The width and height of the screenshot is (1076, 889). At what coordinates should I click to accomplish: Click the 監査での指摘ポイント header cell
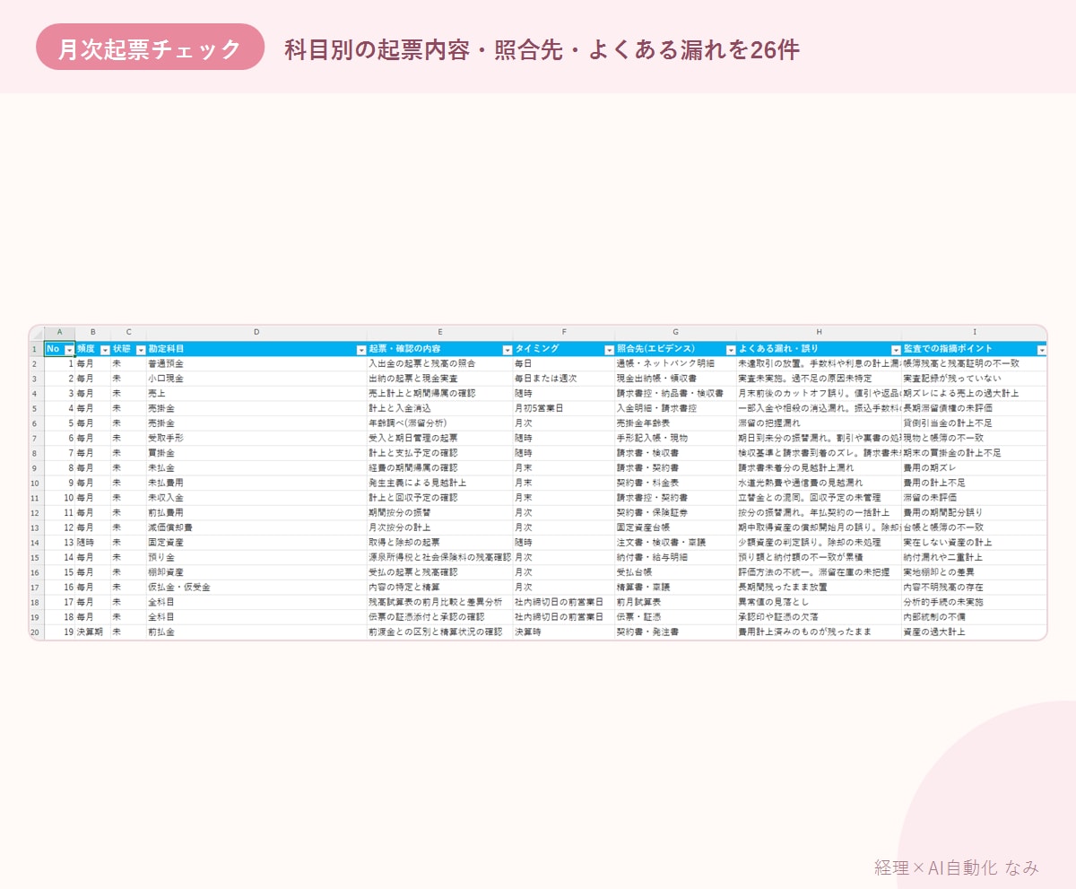[x=975, y=349]
